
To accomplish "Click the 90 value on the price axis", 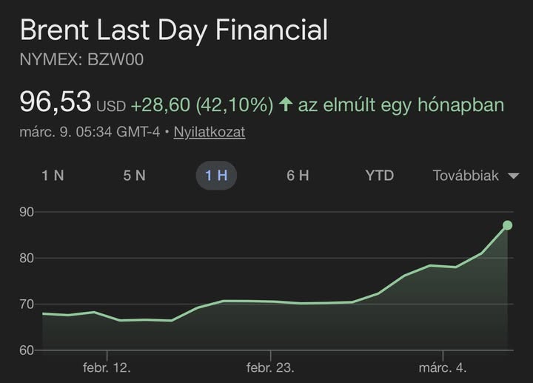I will pyautogui.click(x=27, y=213).
